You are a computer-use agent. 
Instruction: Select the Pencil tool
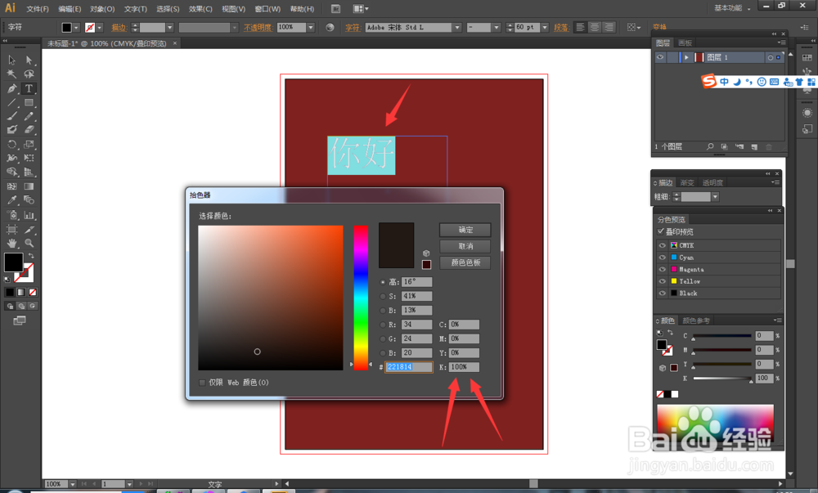pyautogui.click(x=29, y=116)
